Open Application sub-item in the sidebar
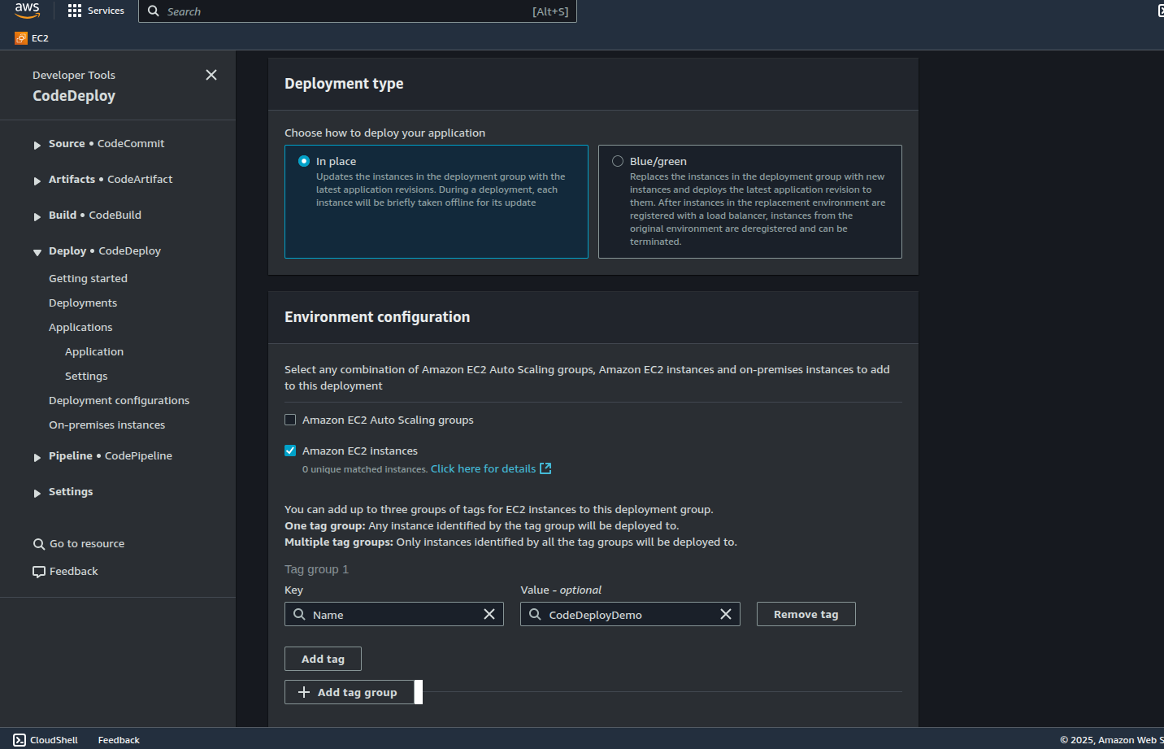The image size is (1164, 749). click(94, 351)
